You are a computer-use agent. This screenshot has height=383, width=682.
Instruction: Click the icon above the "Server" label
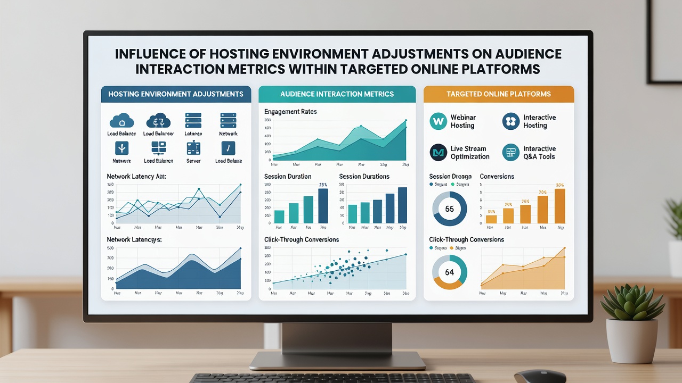coord(193,148)
